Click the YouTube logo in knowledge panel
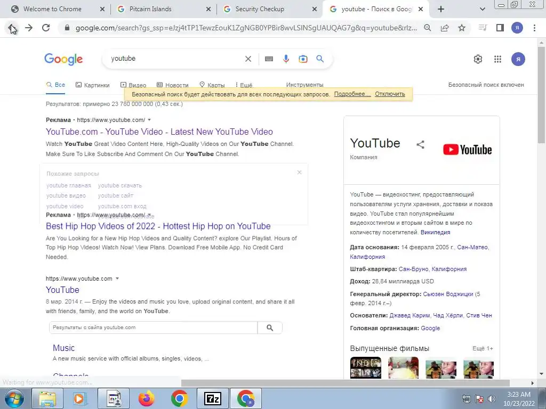546x409 pixels. [x=467, y=150]
